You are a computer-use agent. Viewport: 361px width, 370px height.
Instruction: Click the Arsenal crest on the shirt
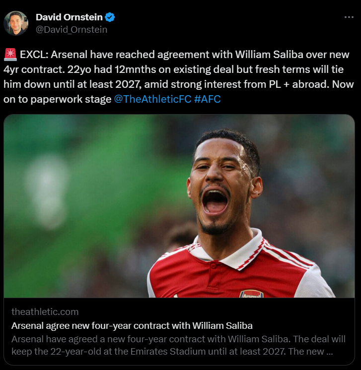[x=251, y=294]
